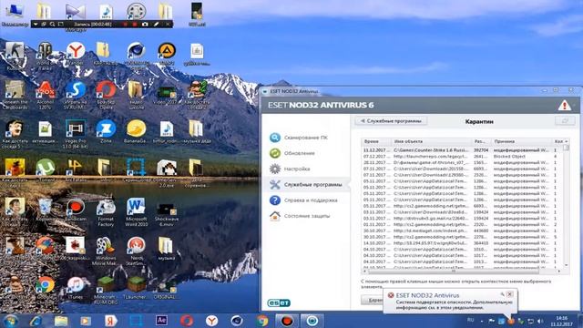The width and height of the screenshot is (583, 328).
Task: Click the TLauncher desktop shortcut
Action: [136, 288]
